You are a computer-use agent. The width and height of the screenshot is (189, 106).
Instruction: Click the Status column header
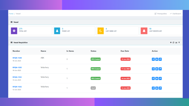pos(93,51)
